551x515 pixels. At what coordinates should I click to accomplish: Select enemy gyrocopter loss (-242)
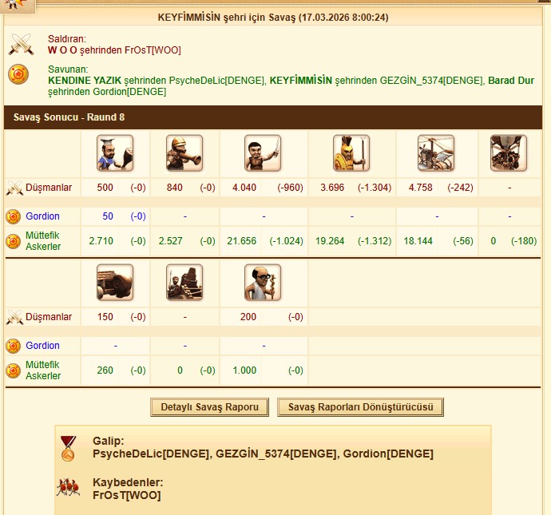pyautogui.click(x=460, y=188)
